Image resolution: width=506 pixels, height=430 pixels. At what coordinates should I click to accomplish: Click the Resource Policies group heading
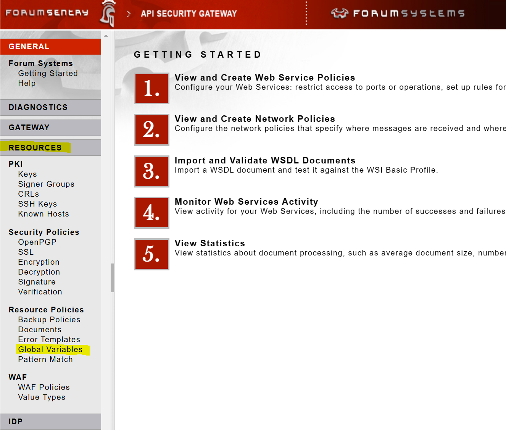46,310
